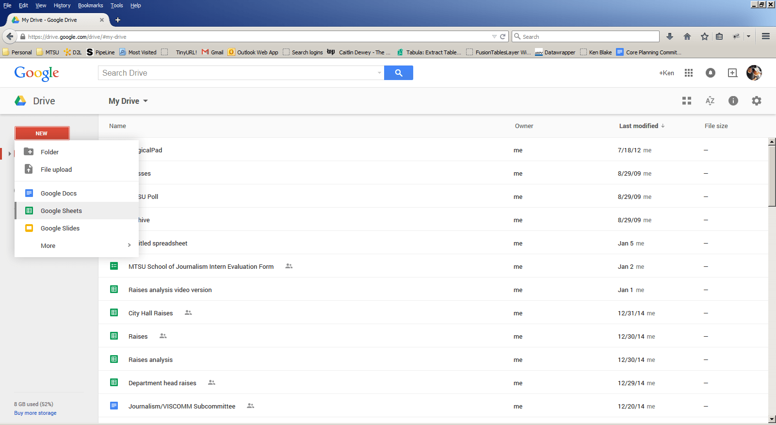The image size is (776, 425).
Task: Close the My Drive - Google Drive tab
Action: click(x=102, y=20)
